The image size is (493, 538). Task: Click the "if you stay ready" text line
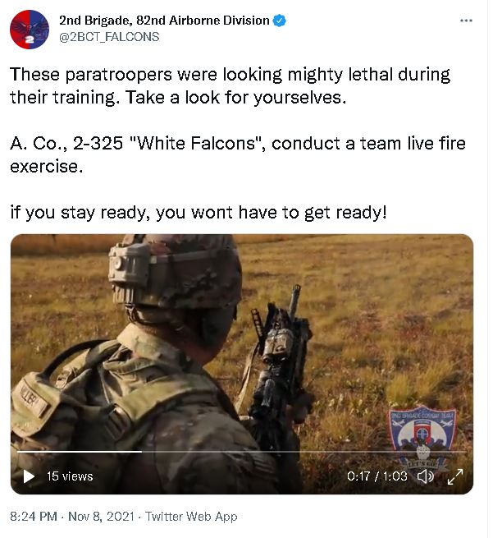click(x=199, y=213)
